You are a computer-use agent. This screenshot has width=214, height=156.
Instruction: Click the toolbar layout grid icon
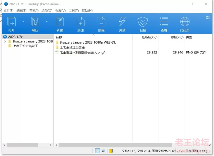pos(208,18)
